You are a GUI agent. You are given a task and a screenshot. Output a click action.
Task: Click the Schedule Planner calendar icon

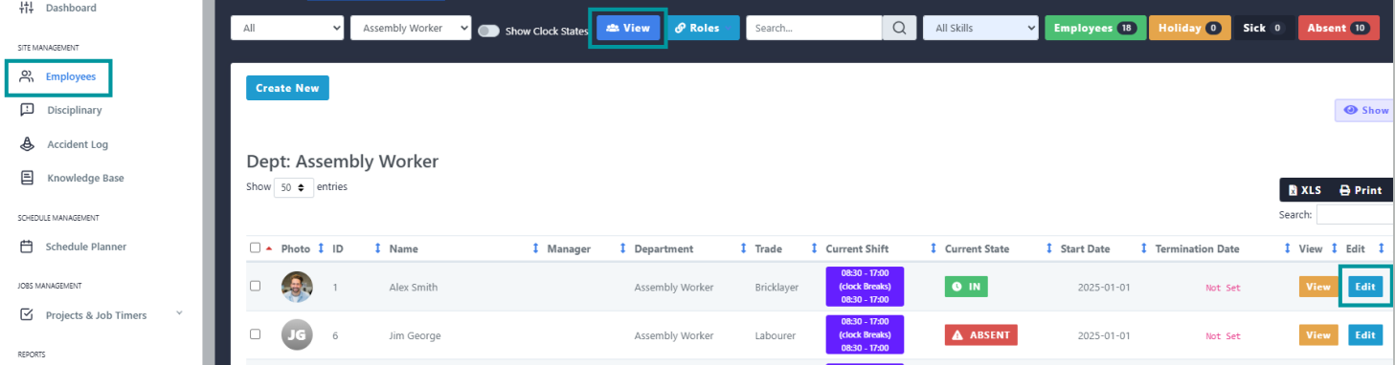tap(27, 247)
